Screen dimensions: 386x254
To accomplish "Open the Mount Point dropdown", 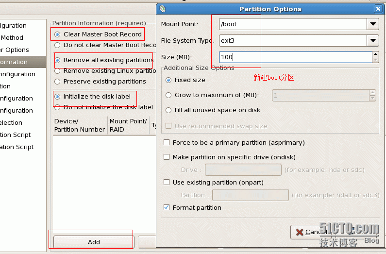I will tap(373, 24).
